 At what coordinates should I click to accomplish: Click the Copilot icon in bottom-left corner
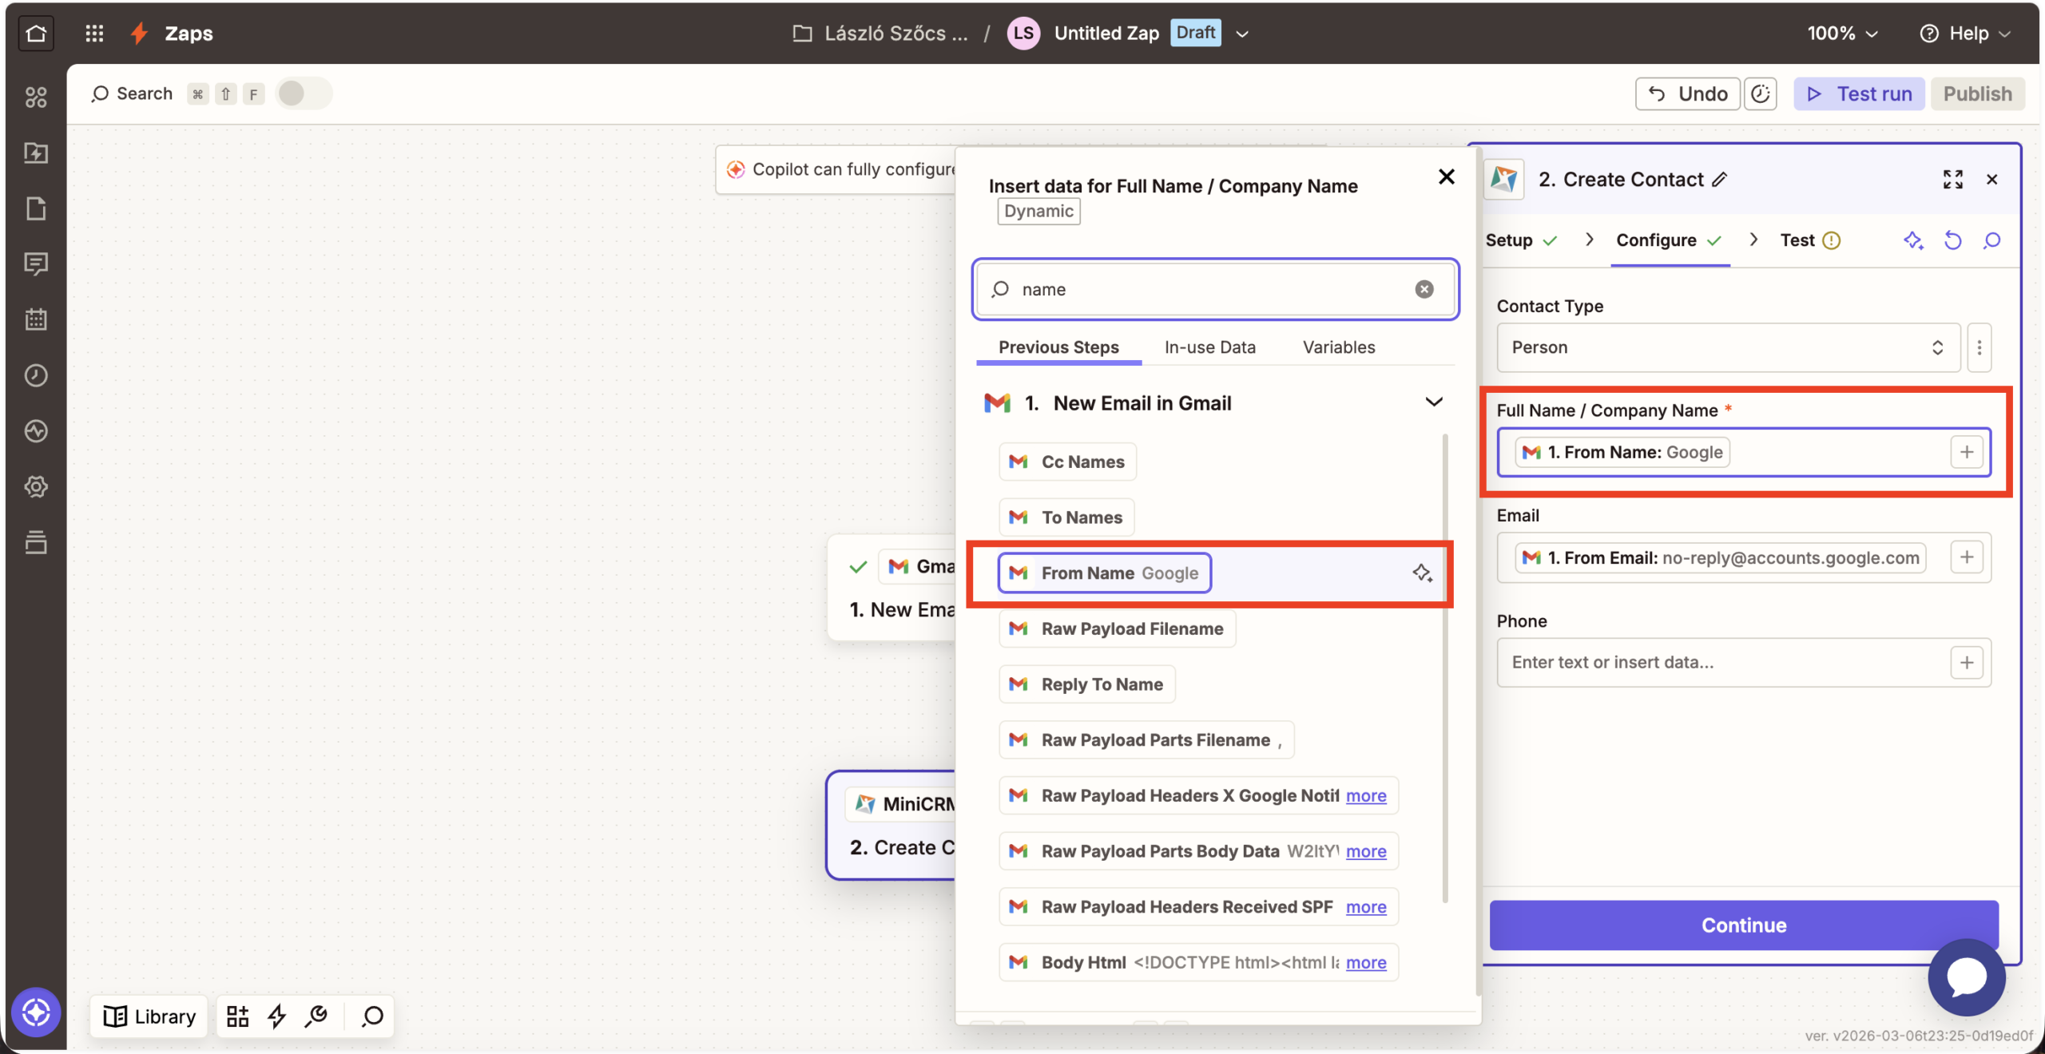tap(36, 1012)
